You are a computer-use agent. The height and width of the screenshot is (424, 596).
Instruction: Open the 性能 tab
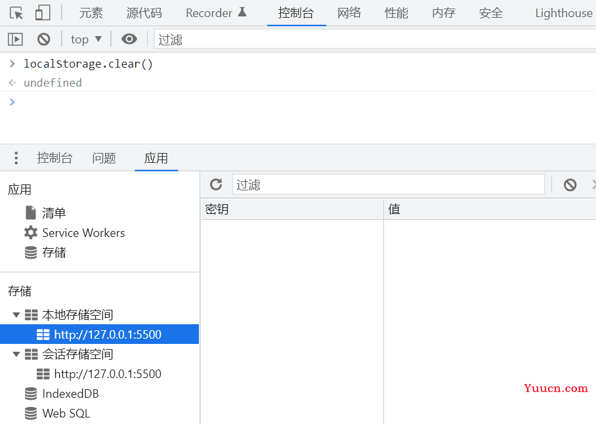click(x=396, y=13)
